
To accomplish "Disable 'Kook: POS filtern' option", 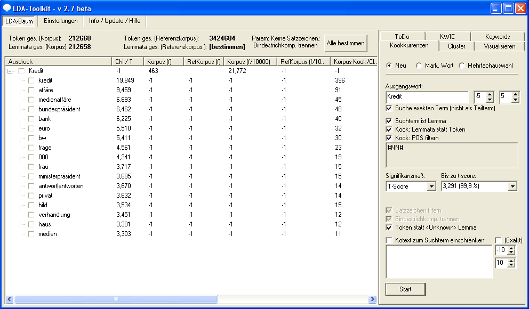I will (389, 138).
